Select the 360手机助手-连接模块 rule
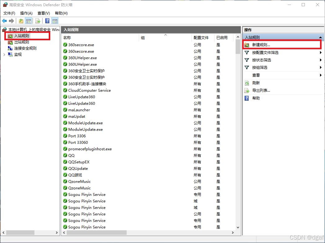The width and height of the screenshot is (325, 243). pyautogui.click(x=87, y=84)
